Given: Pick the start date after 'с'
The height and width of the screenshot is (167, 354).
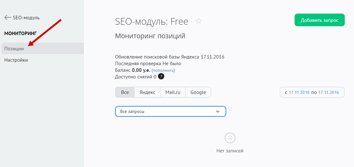Looking at the screenshot, I should [299, 92].
